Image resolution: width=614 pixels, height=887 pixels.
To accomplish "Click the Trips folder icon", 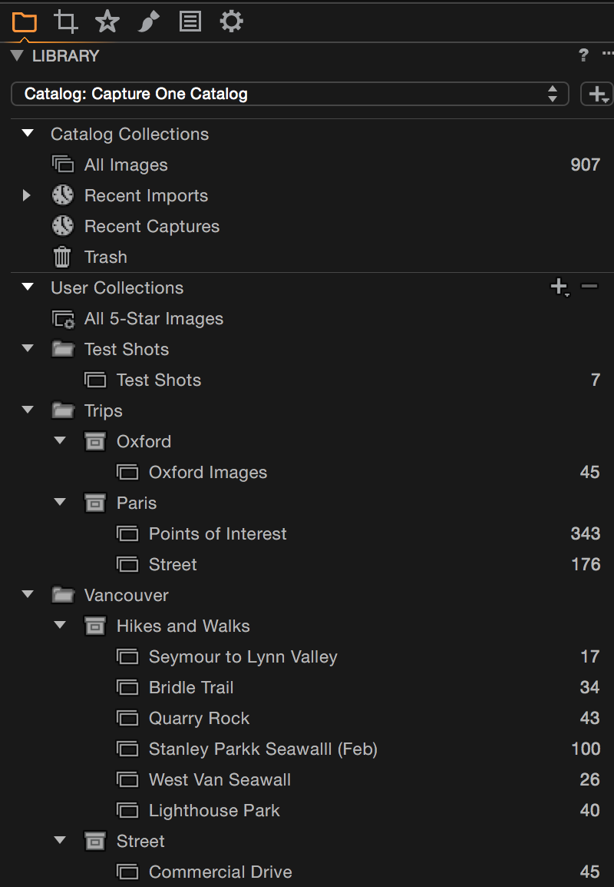I will tap(63, 410).
